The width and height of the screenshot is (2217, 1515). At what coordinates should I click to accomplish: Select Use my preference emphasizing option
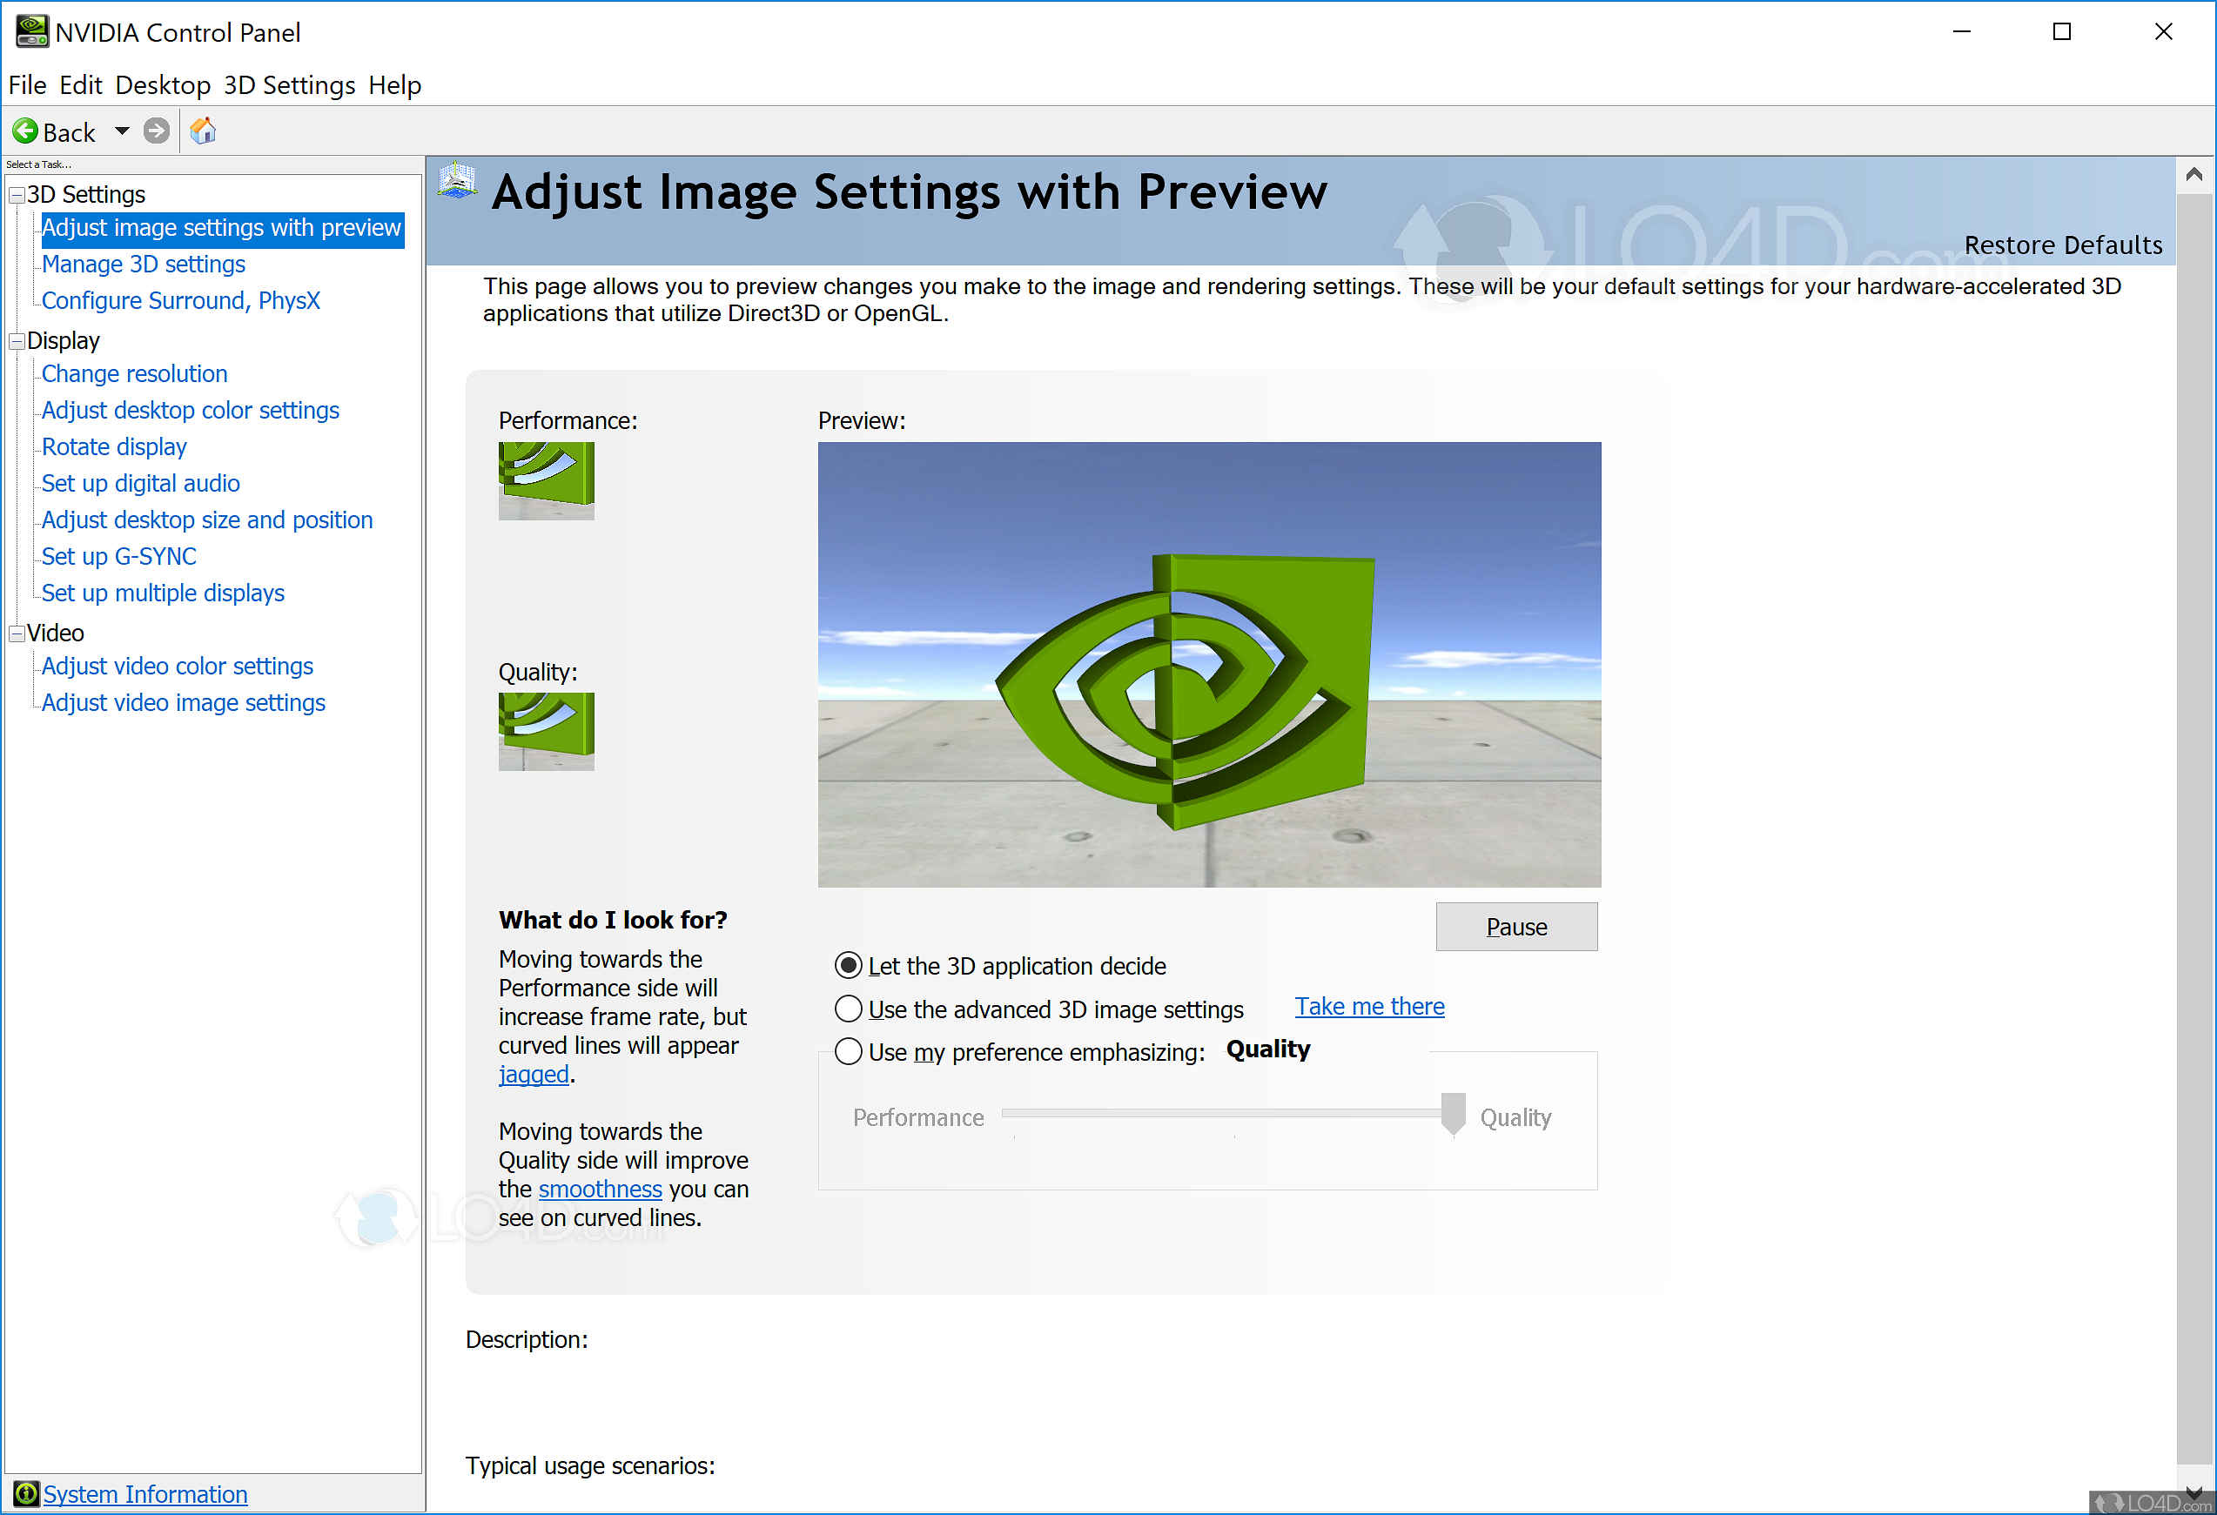(848, 1052)
